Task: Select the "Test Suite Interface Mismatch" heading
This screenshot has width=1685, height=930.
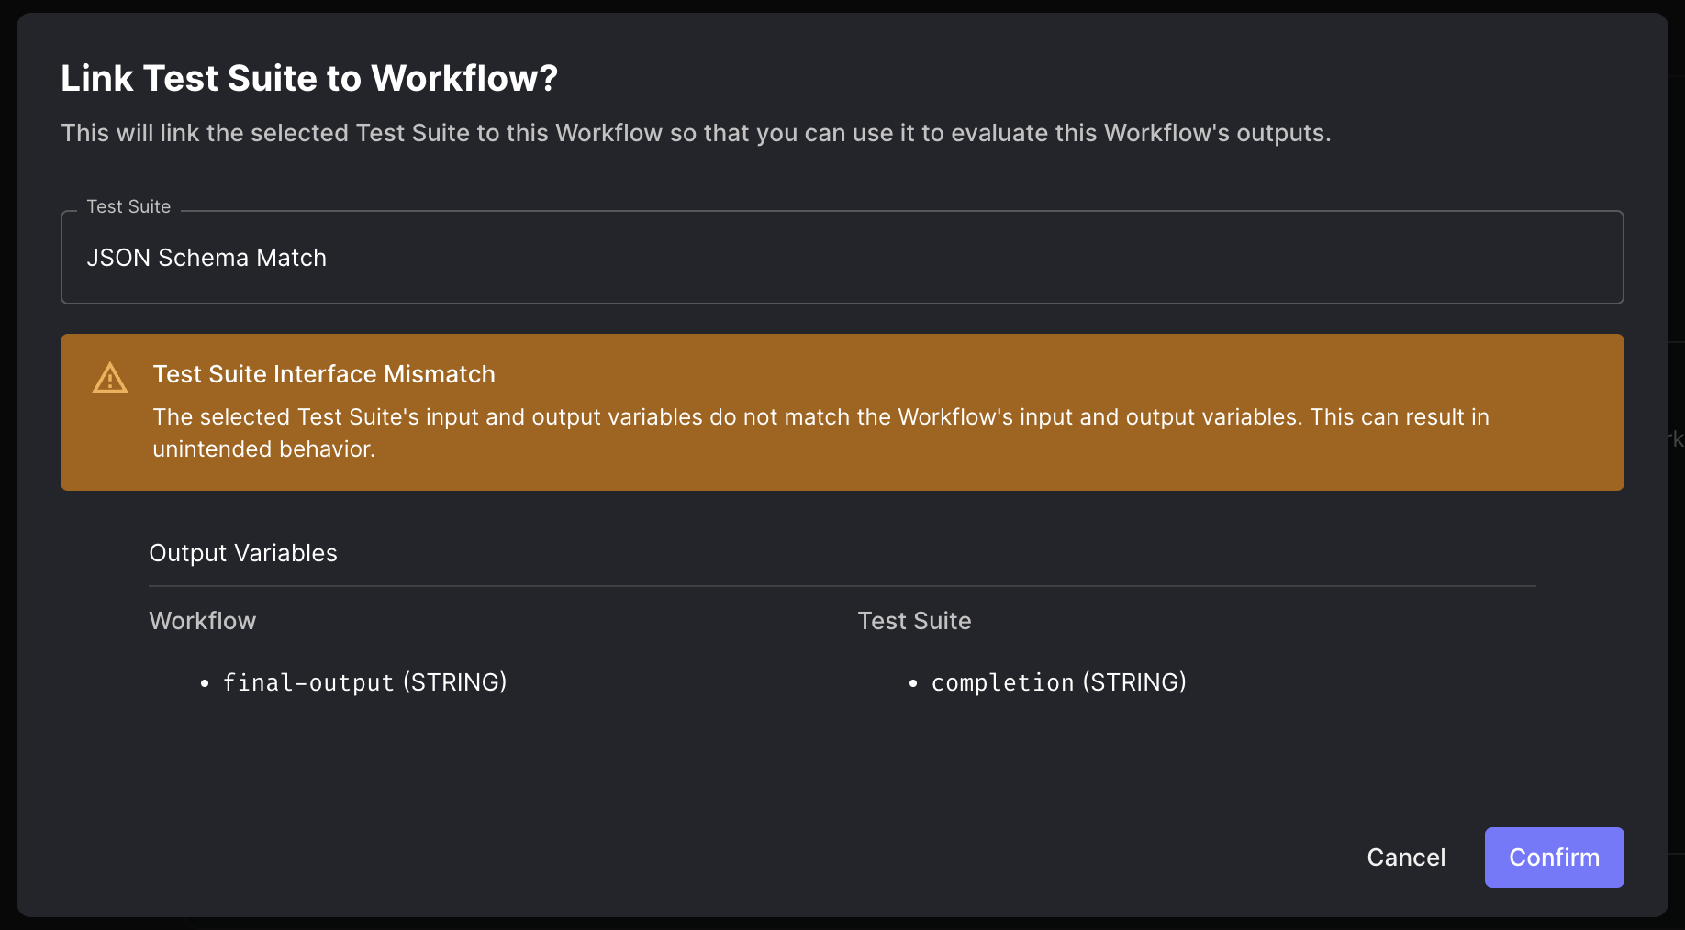Action: point(324,374)
